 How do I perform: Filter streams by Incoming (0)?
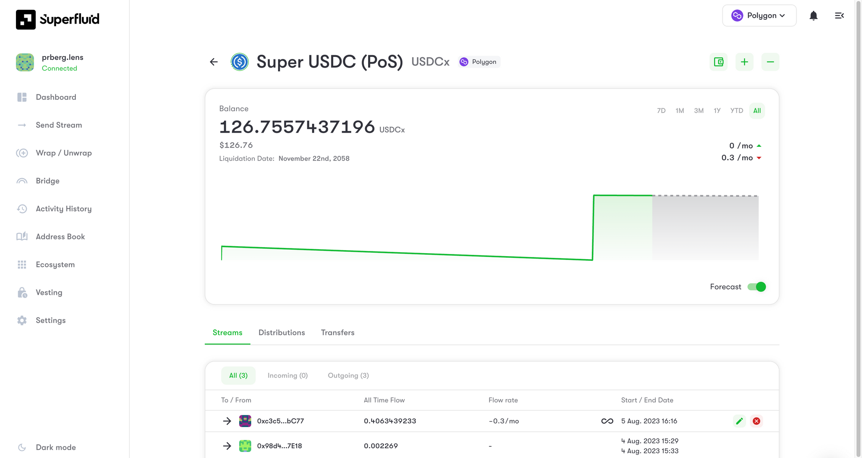coord(287,376)
